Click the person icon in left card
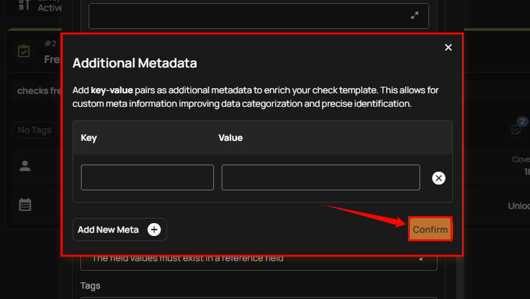The image size is (530, 299). (25, 167)
